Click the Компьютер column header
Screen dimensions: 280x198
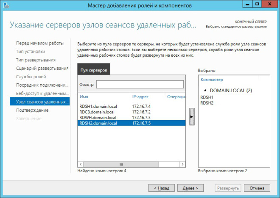click(x=212, y=80)
